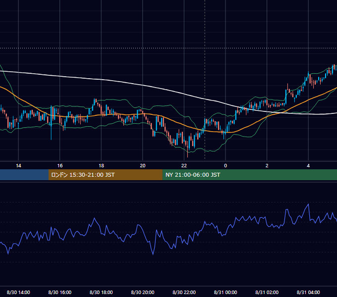
Task: Click the 22 hour tick label
Action: click(184, 166)
